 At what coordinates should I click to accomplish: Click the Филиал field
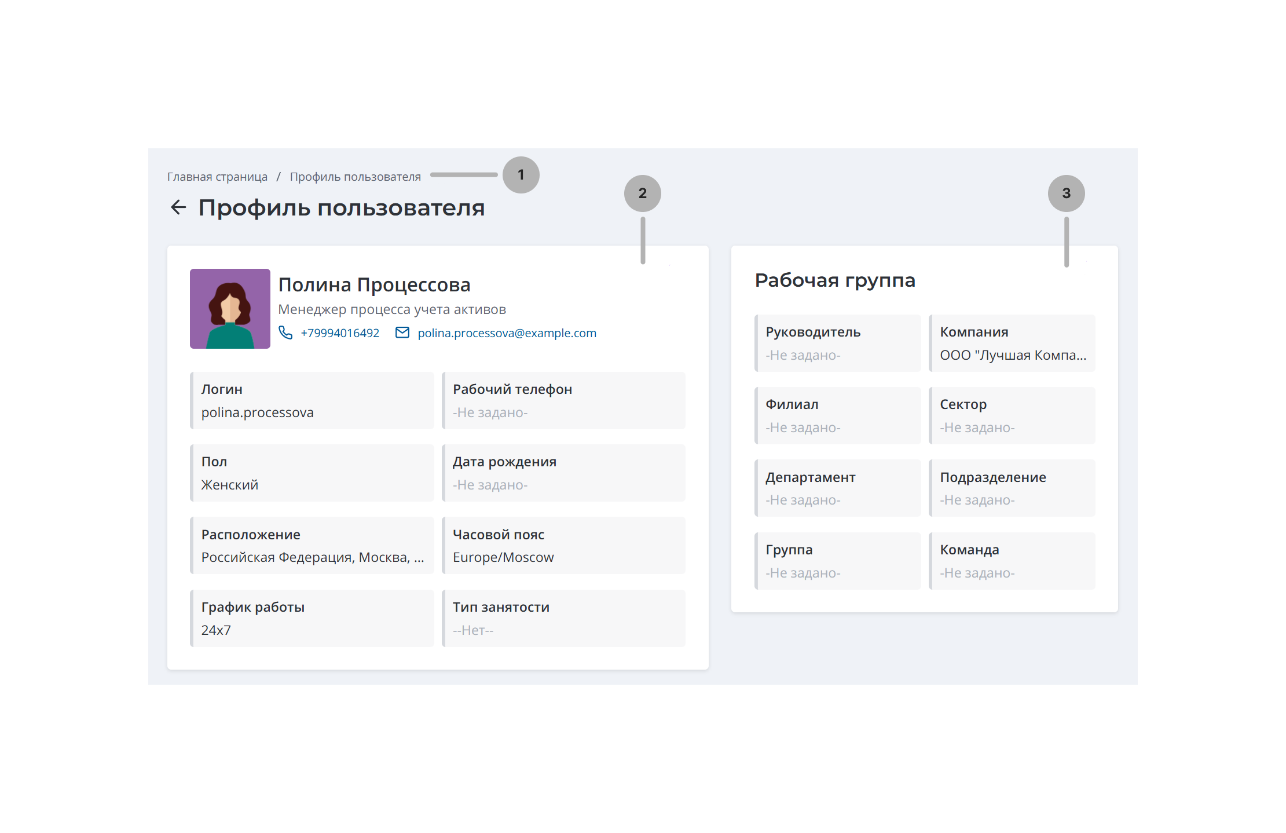pos(837,415)
